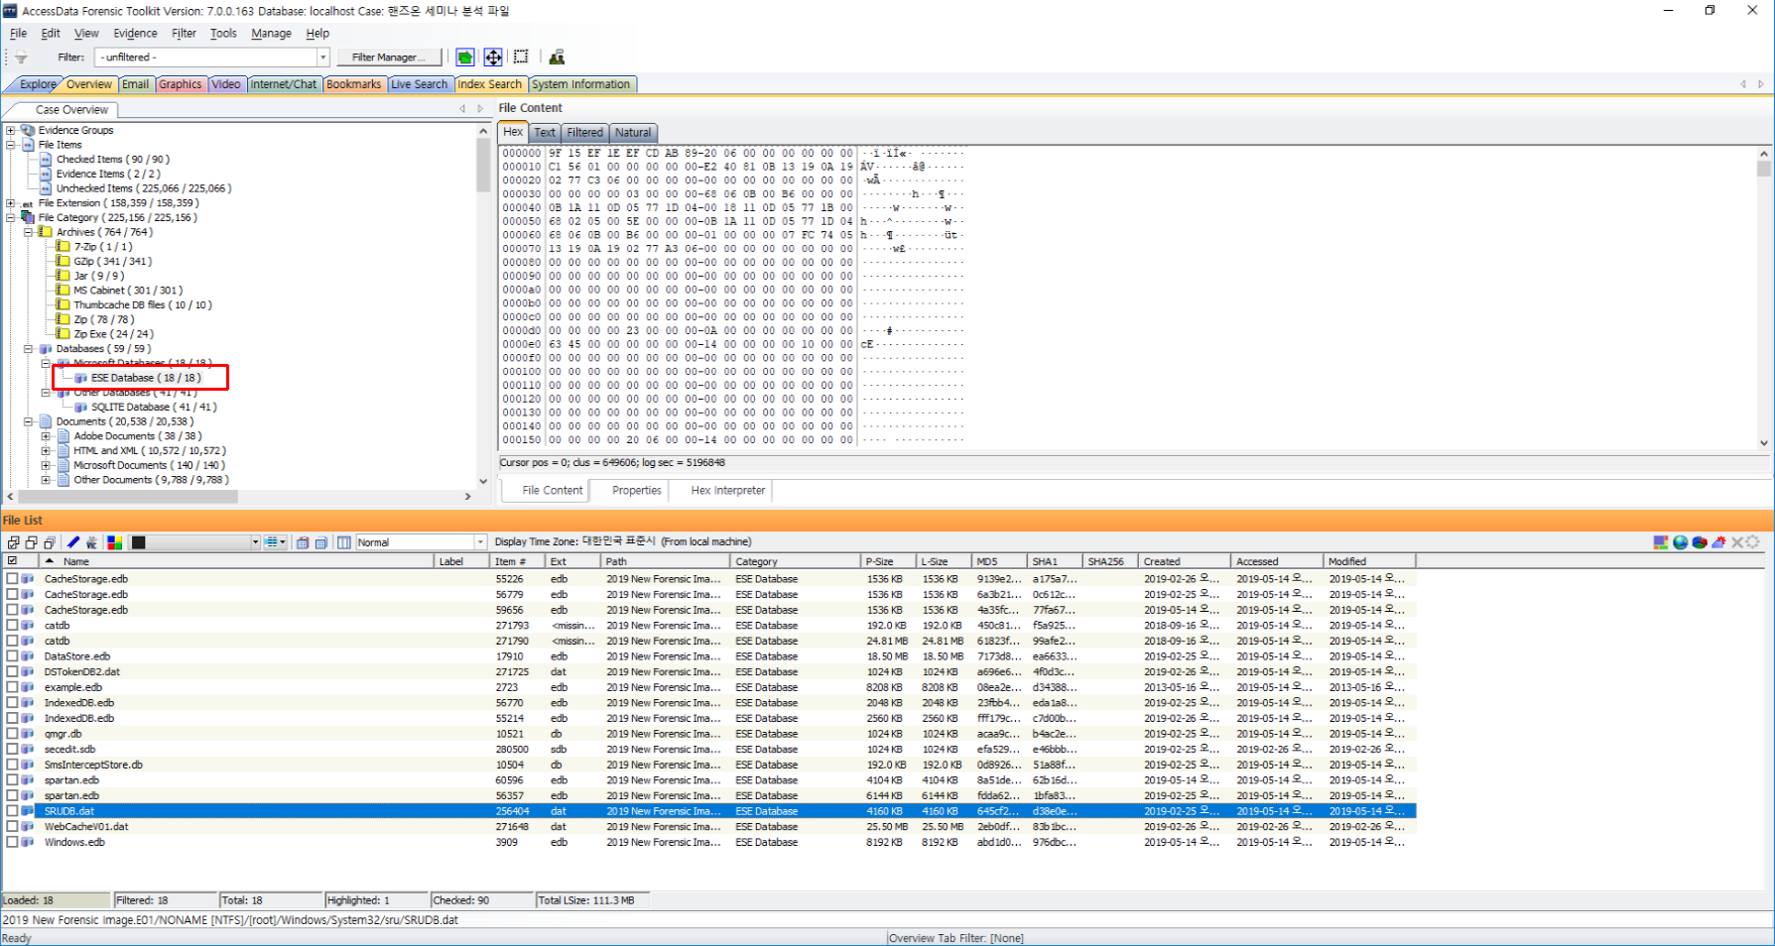Tick the checkbox next to Windows.edb
This screenshot has width=1775, height=946.
13,842
